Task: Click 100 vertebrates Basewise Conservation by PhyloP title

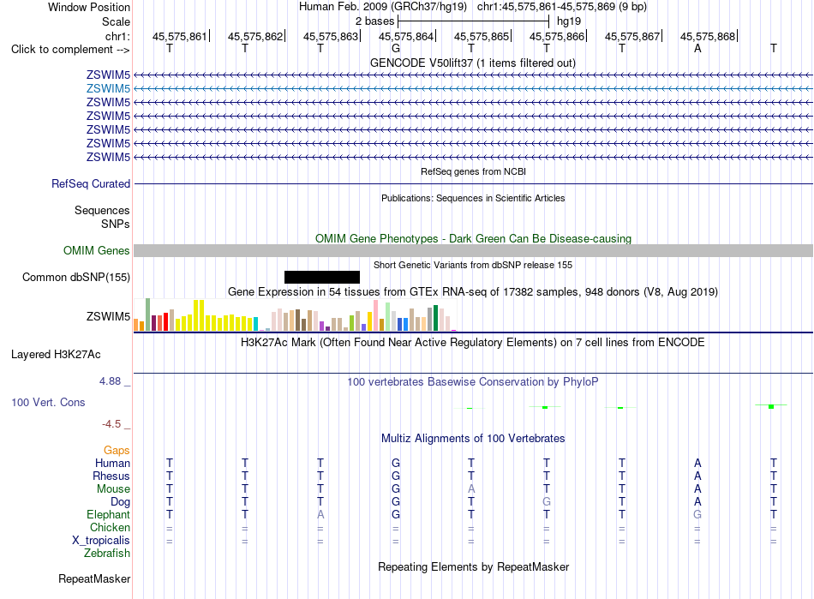Action: (472, 382)
